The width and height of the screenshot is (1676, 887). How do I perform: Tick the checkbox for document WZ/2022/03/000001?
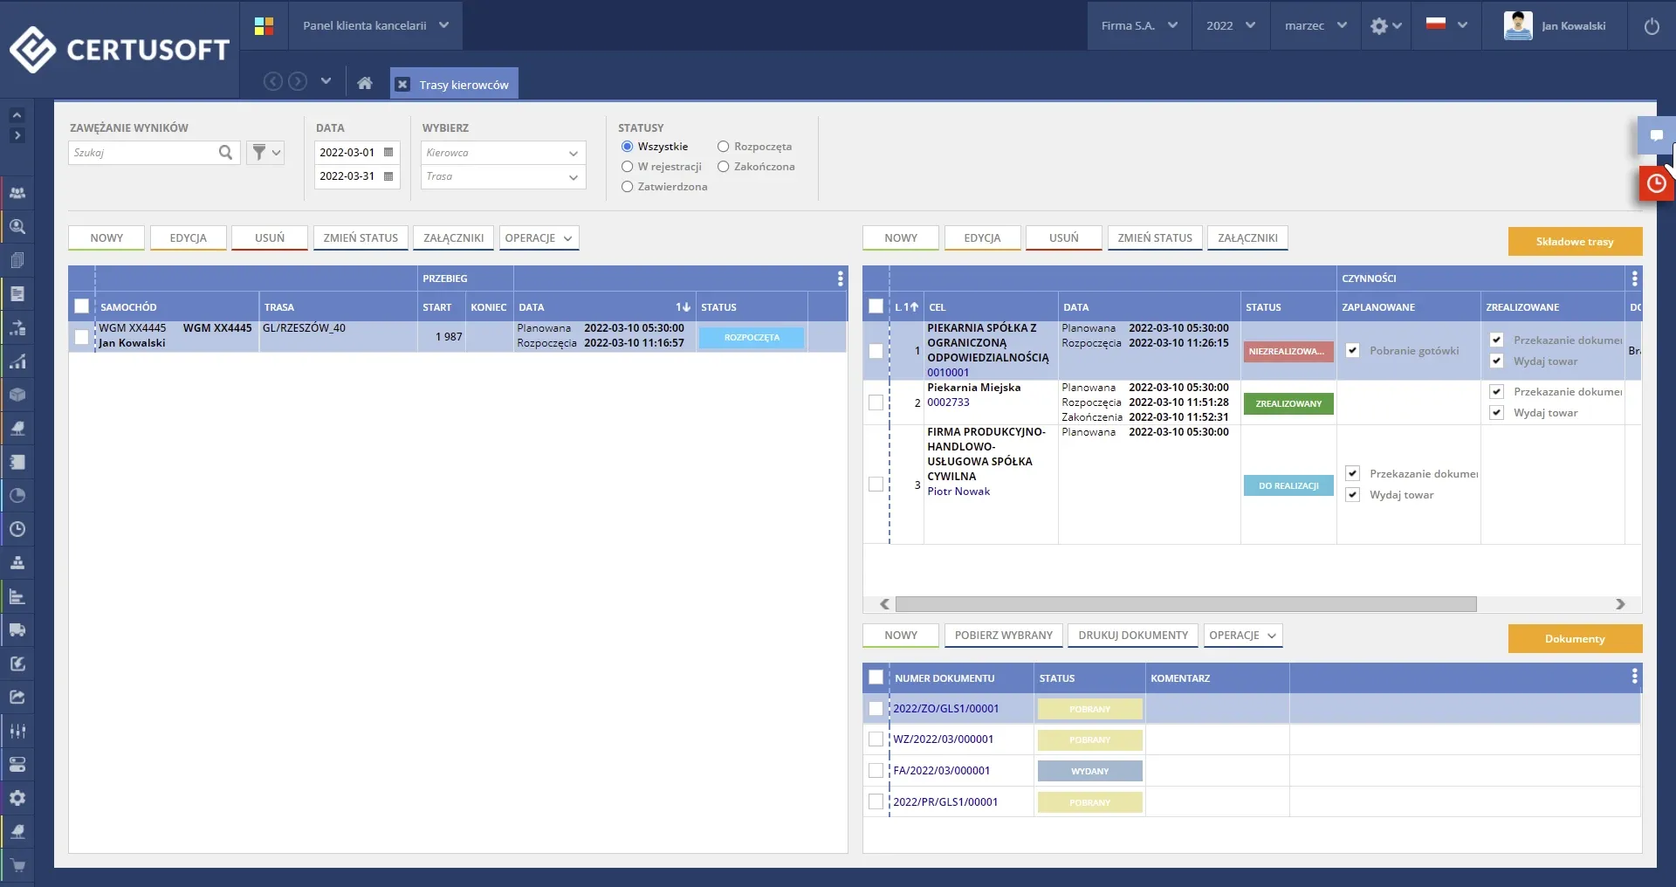(x=876, y=739)
